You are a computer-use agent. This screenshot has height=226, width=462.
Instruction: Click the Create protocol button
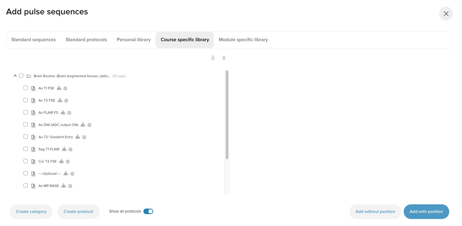pos(78,212)
